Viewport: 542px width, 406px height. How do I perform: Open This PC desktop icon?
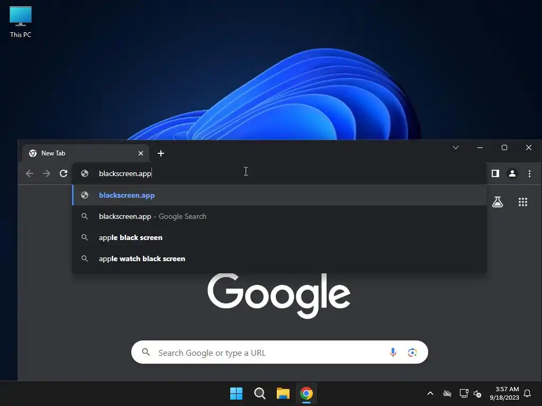21,22
